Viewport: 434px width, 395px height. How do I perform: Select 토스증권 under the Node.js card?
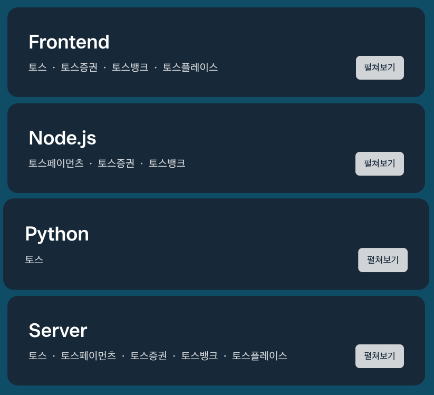[116, 163]
